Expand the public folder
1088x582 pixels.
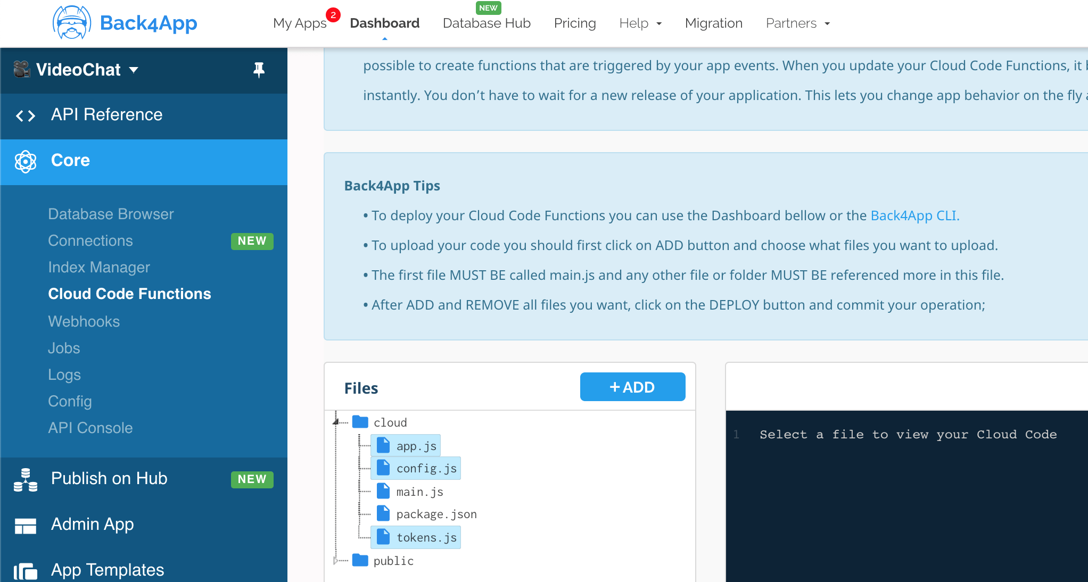pos(335,560)
